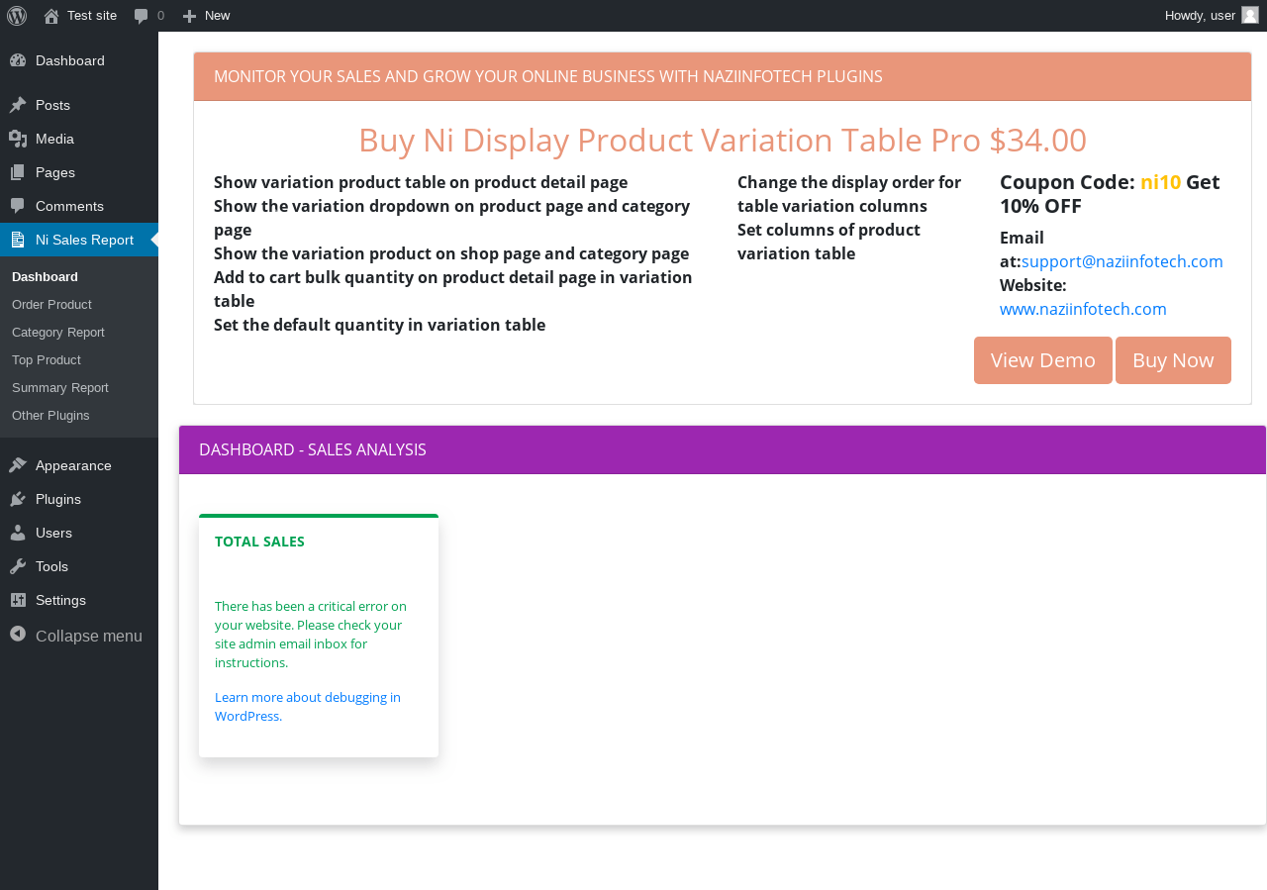The image size is (1267, 890).
Task: Click the Tools wrench icon
Action: (18, 566)
